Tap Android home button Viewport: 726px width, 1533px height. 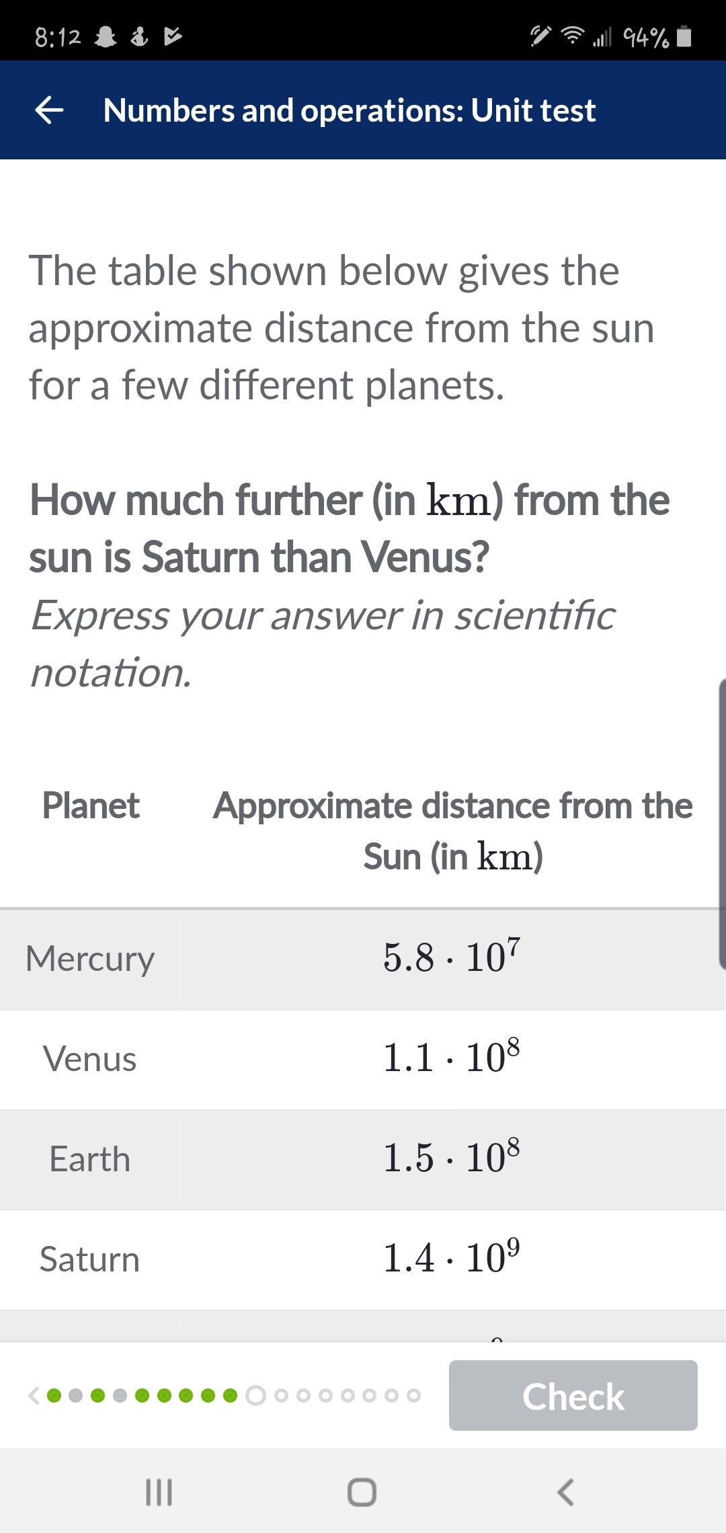(x=362, y=1491)
